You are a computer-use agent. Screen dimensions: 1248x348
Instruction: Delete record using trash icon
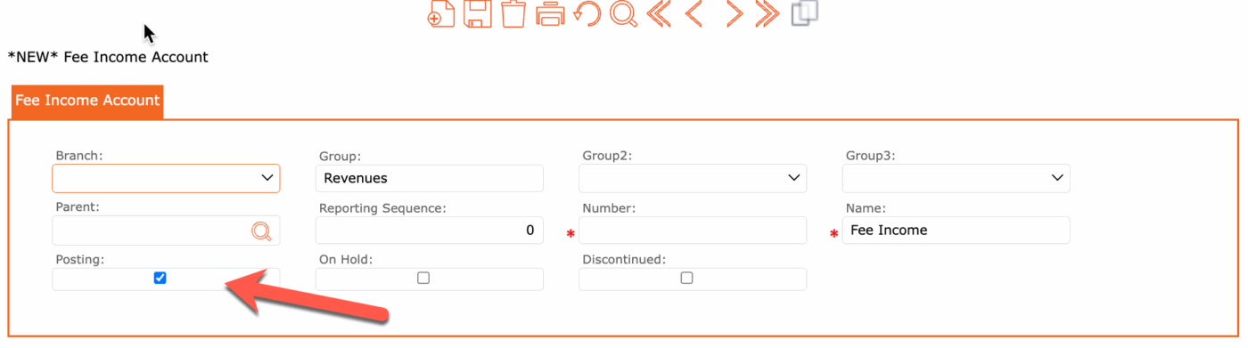513,13
